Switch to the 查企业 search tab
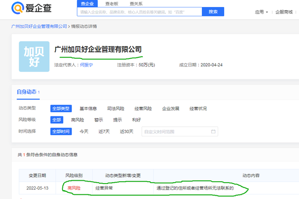The image size is (299, 199). (87, 4)
